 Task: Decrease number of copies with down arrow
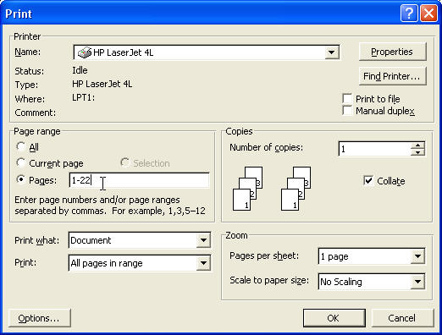pyautogui.click(x=417, y=152)
